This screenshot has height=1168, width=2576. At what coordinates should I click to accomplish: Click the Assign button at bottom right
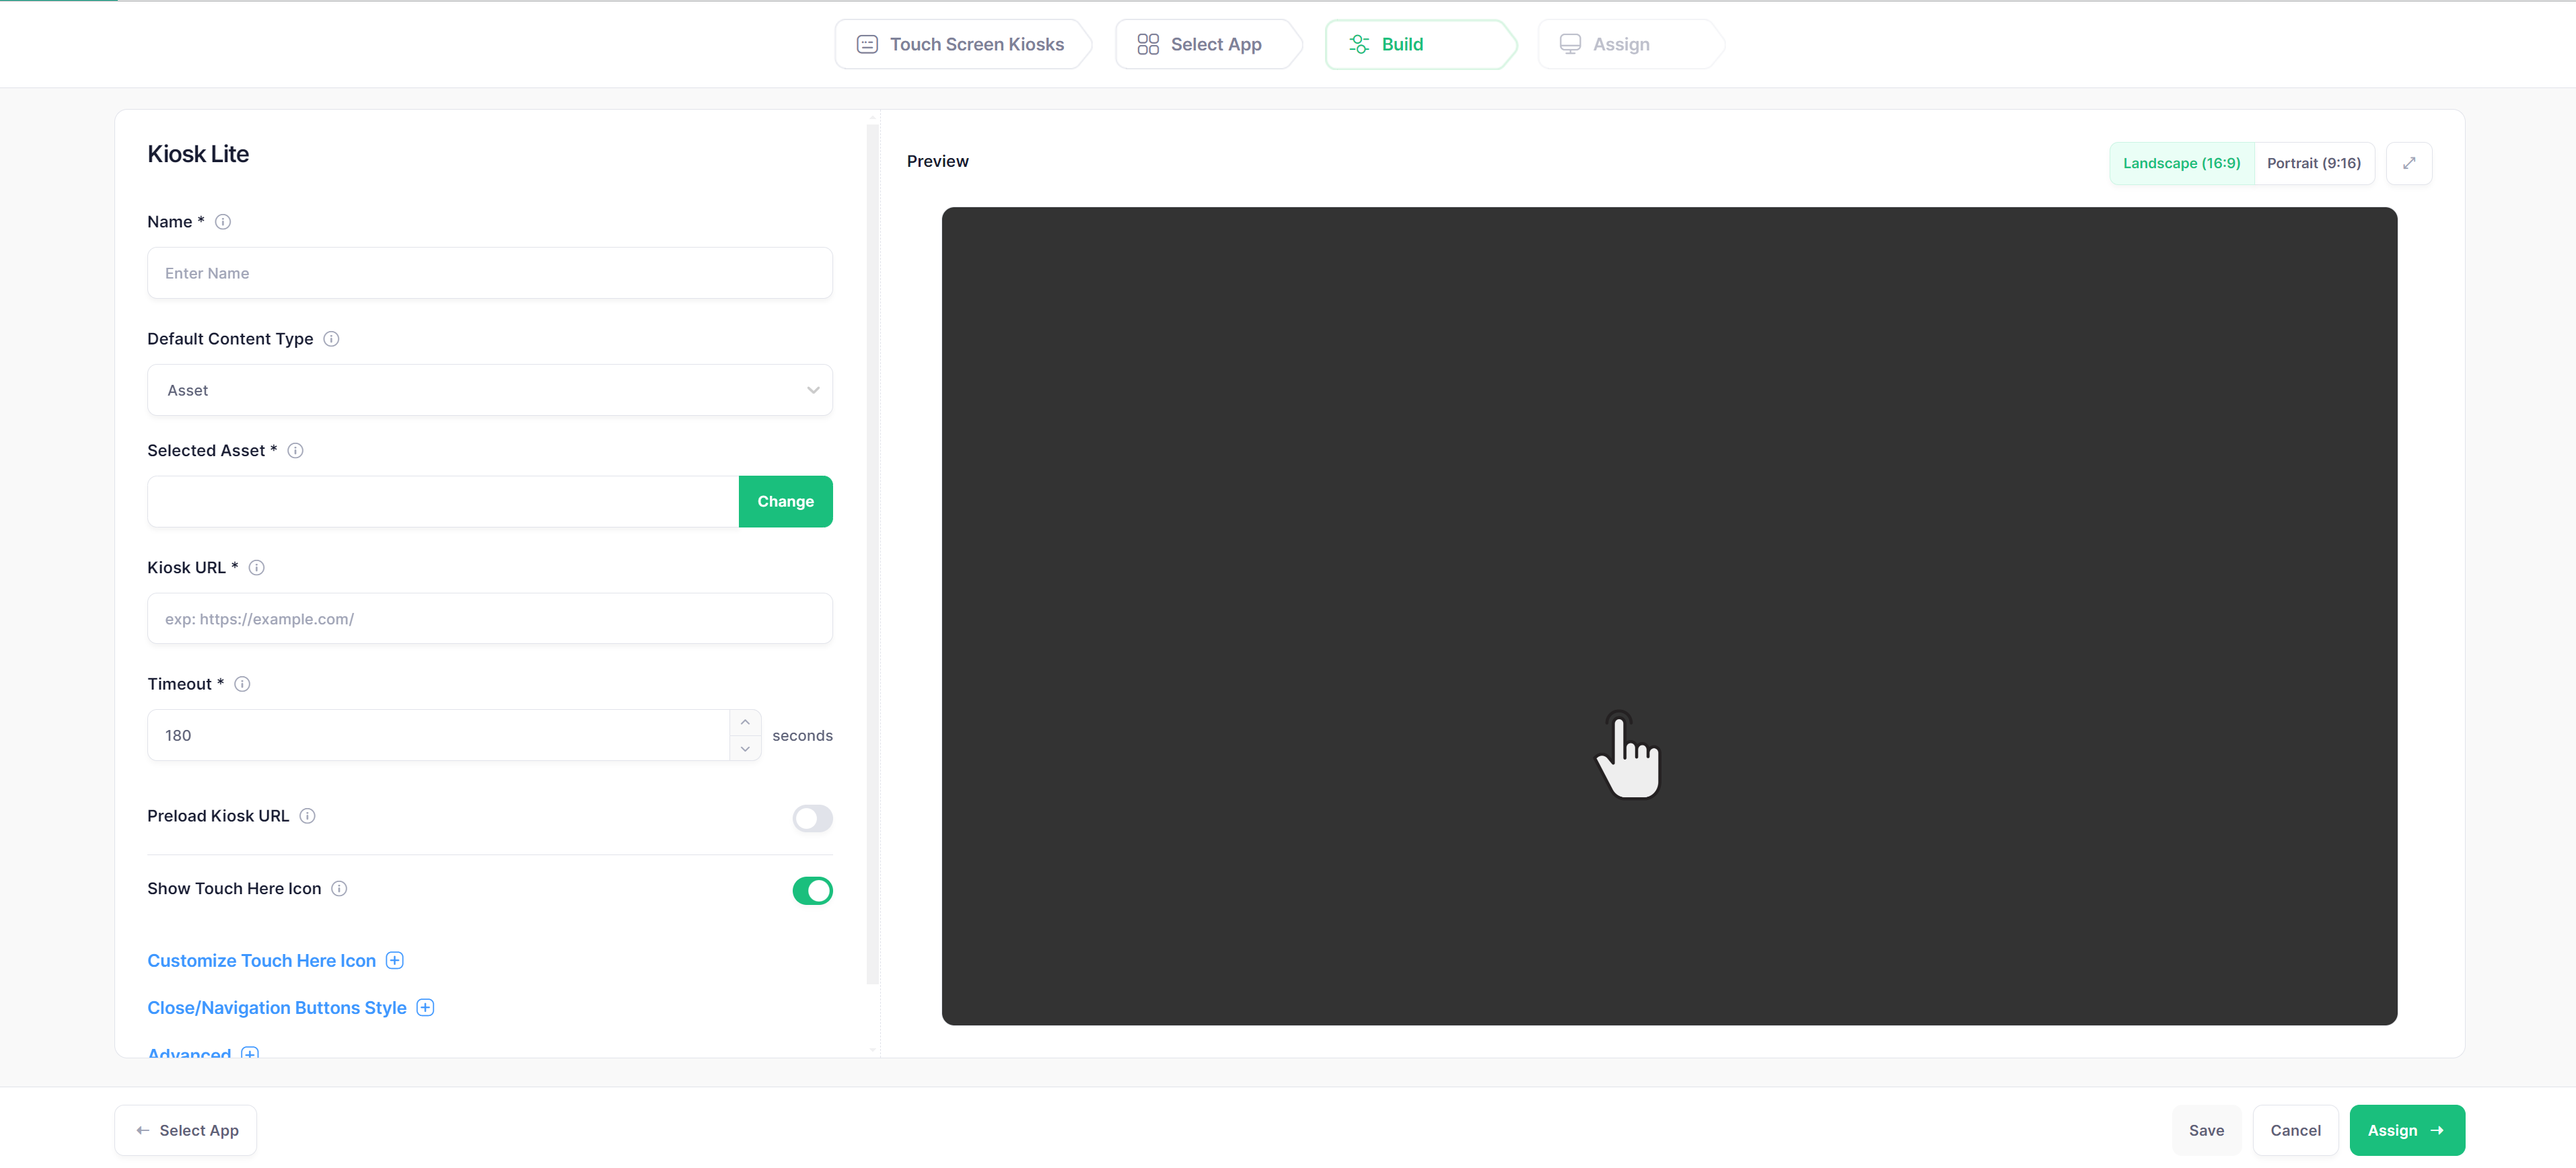tap(2406, 1130)
